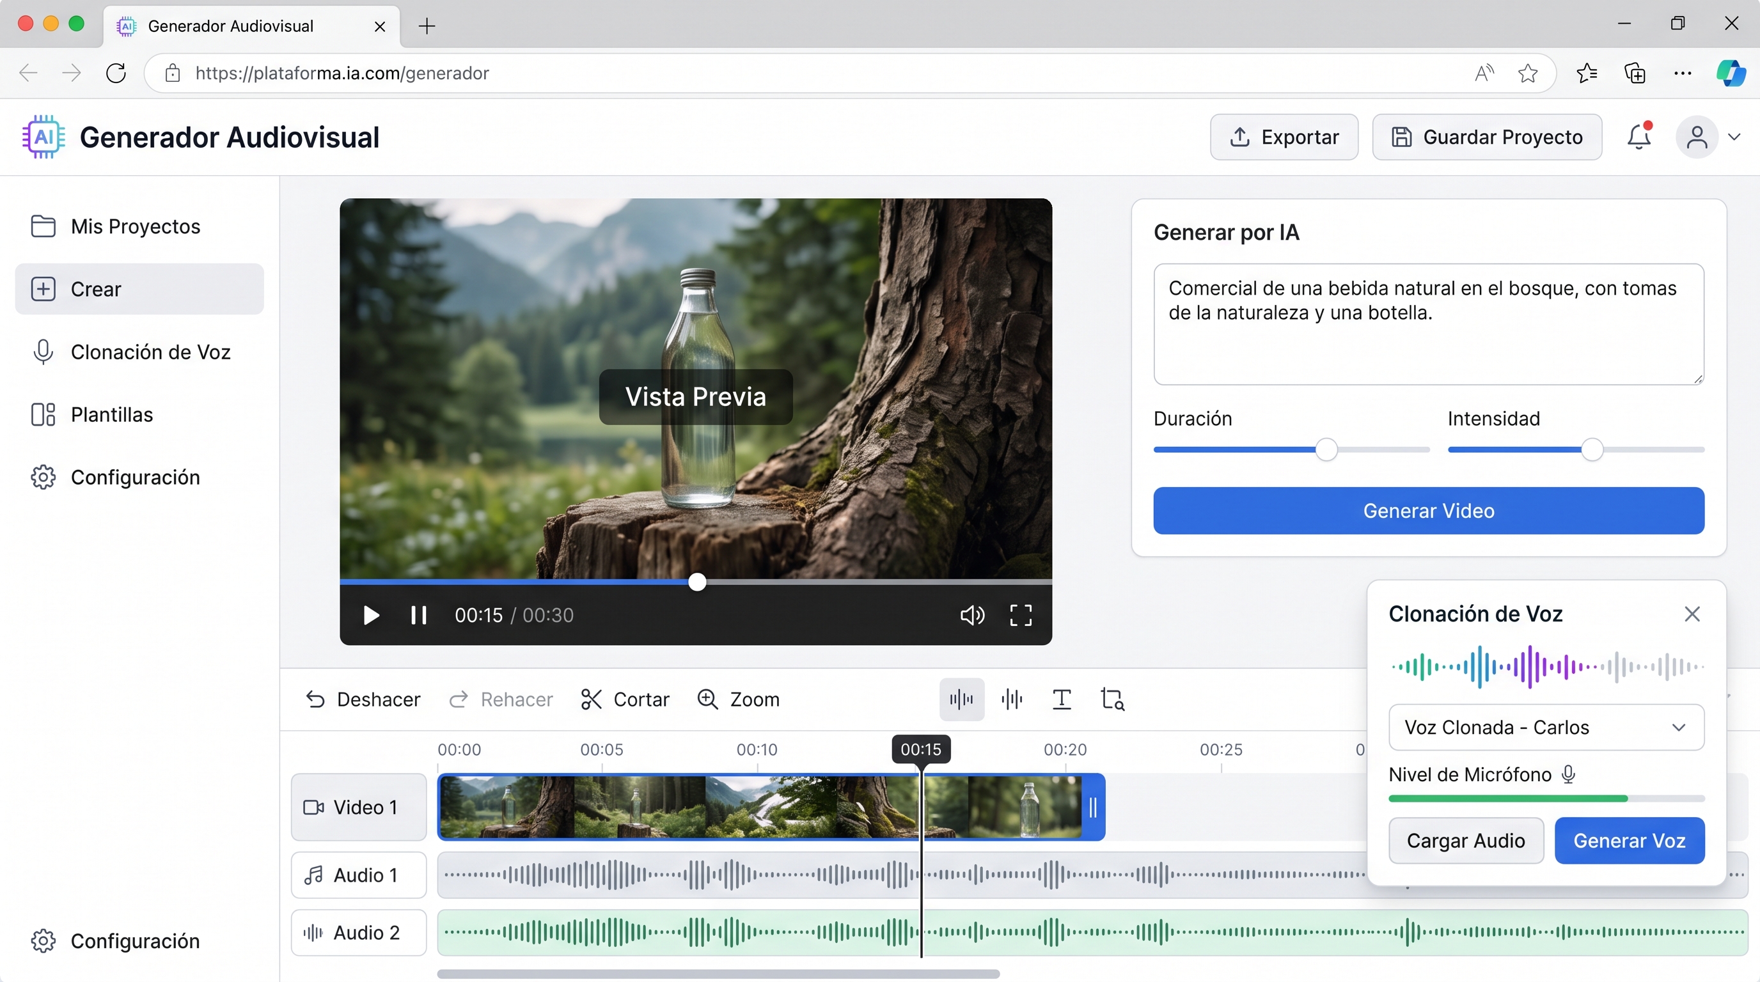This screenshot has height=982, width=1760.
Task: Open browser Collections icon
Action: [1635, 73]
